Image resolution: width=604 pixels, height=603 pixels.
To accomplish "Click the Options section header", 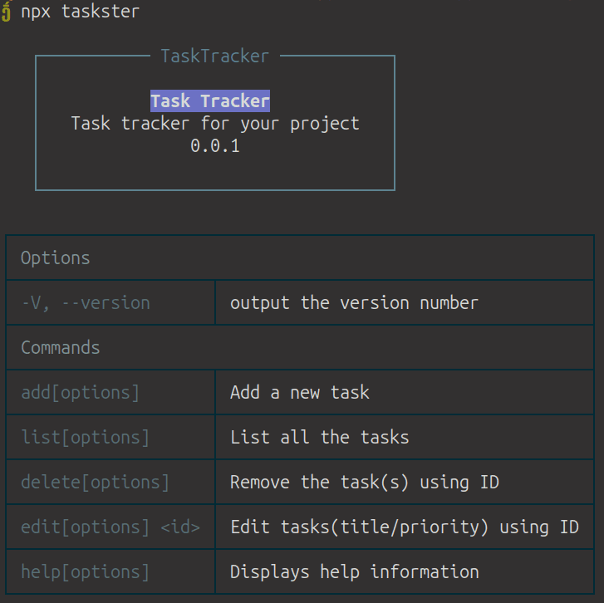I will coord(56,258).
